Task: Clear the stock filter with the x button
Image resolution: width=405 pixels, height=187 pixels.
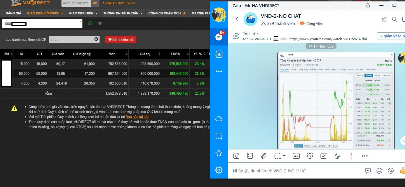Action: (x=96, y=39)
